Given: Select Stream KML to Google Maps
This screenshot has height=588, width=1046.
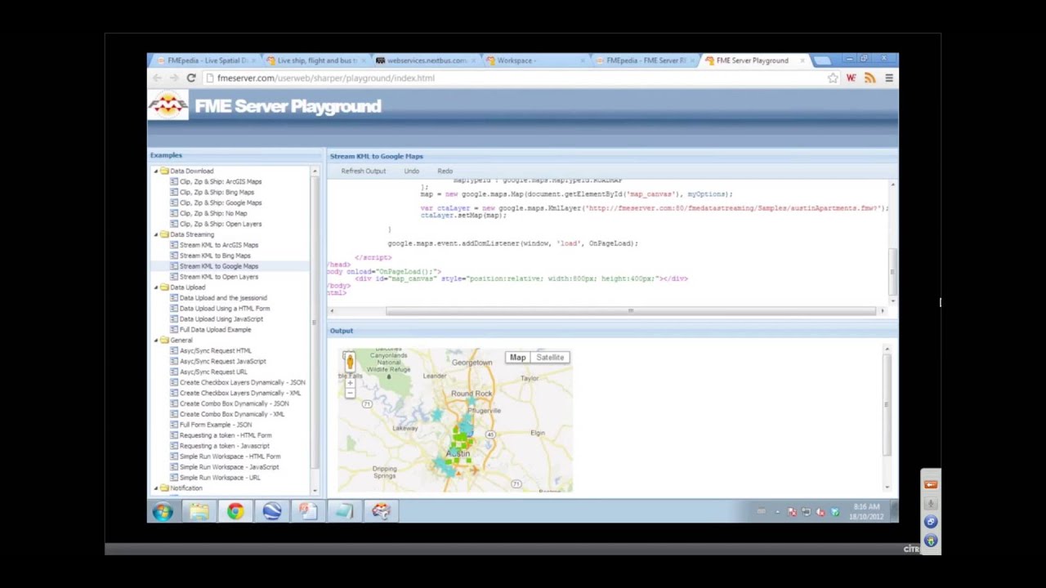Looking at the screenshot, I should (x=219, y=266).
